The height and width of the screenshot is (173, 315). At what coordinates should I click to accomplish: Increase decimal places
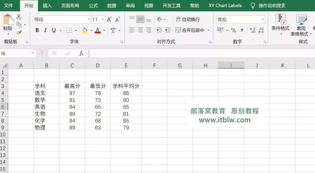tap(253, 30)
